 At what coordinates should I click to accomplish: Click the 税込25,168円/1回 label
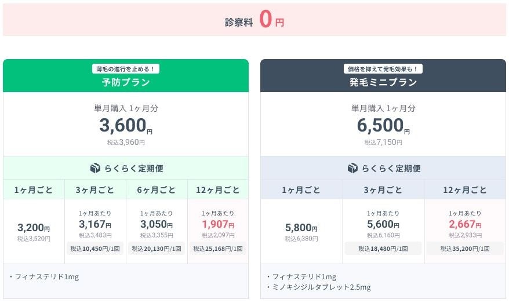point(218,249)
